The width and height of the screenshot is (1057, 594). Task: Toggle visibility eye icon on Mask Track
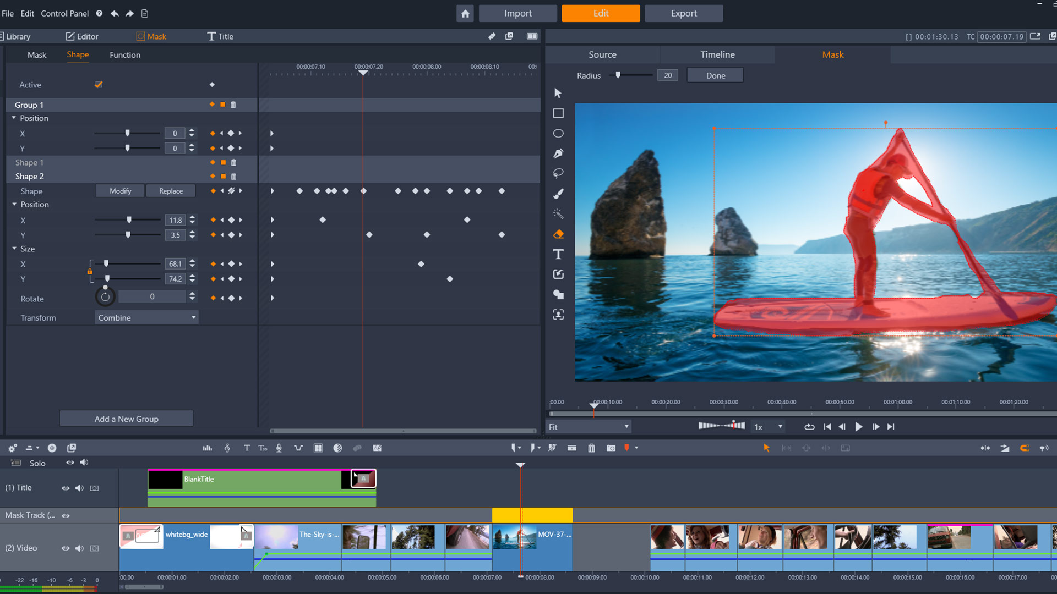click(66, 515)
